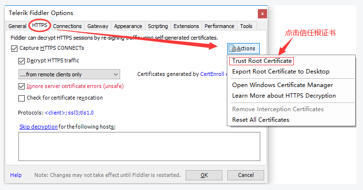Viewport: 363px width, 190px height.
Task: Enable Check for certificate revocation
Action: tap(21, 98)
